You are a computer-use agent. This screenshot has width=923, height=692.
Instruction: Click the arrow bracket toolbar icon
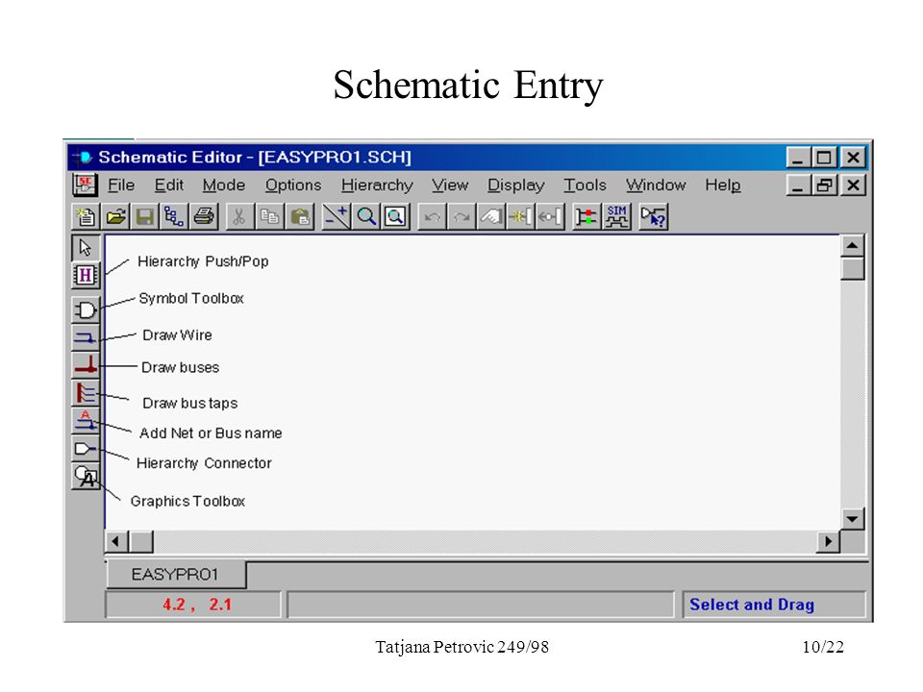point(550,216)
